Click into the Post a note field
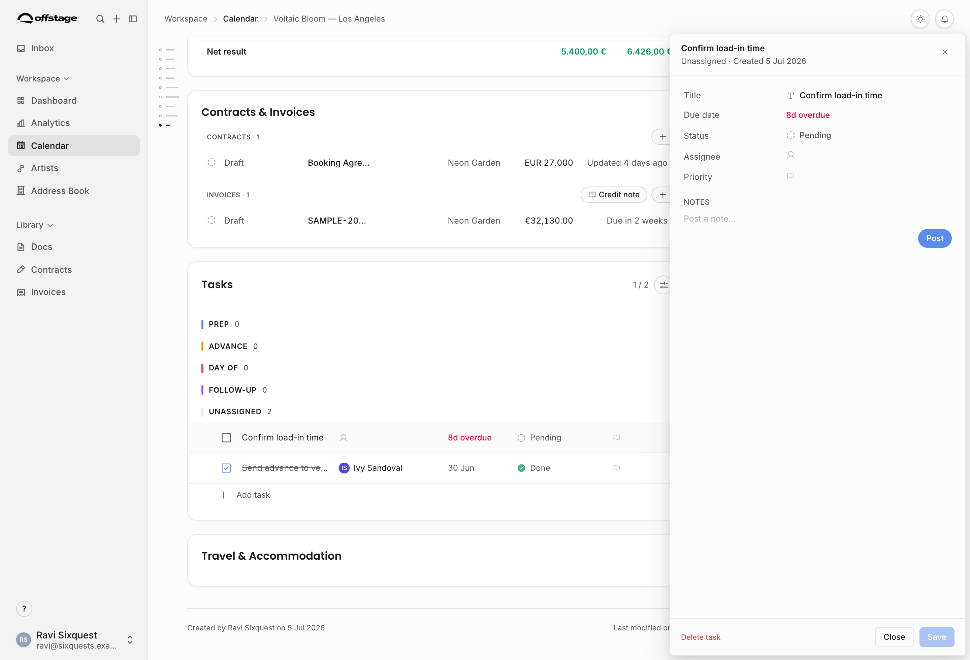 817,219
